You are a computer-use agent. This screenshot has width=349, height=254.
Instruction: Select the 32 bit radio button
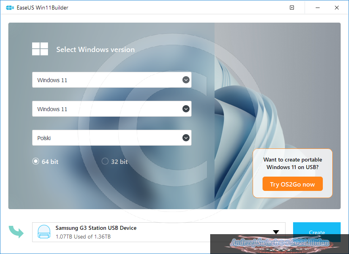[x=105, y=161]
